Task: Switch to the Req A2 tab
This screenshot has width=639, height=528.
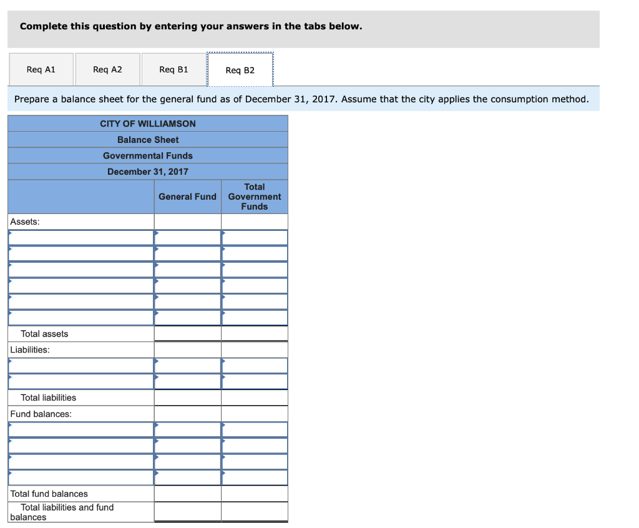Action: tap(107, 69)
